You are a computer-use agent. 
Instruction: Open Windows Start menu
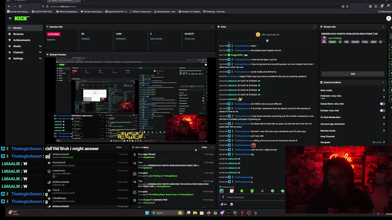coord(147,213)
